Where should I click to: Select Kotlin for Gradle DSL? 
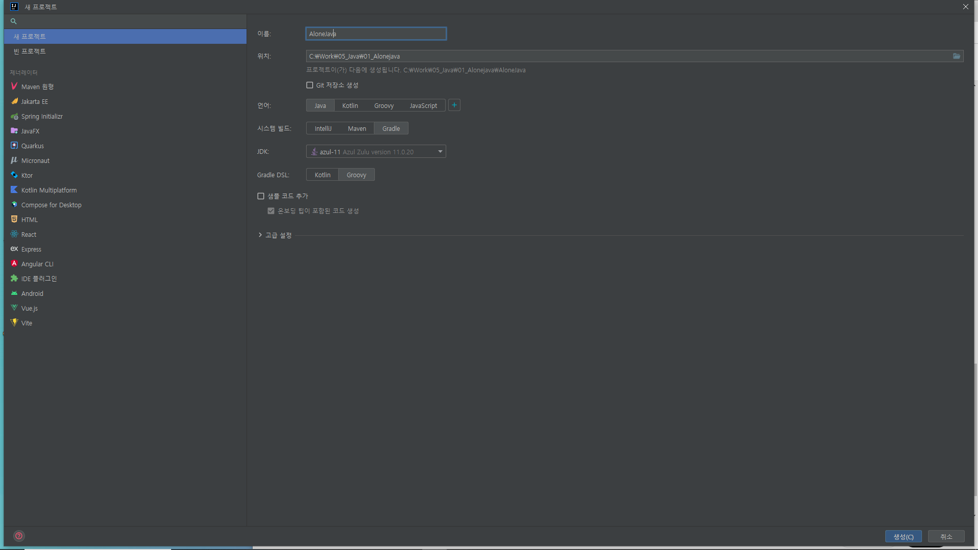322,175
